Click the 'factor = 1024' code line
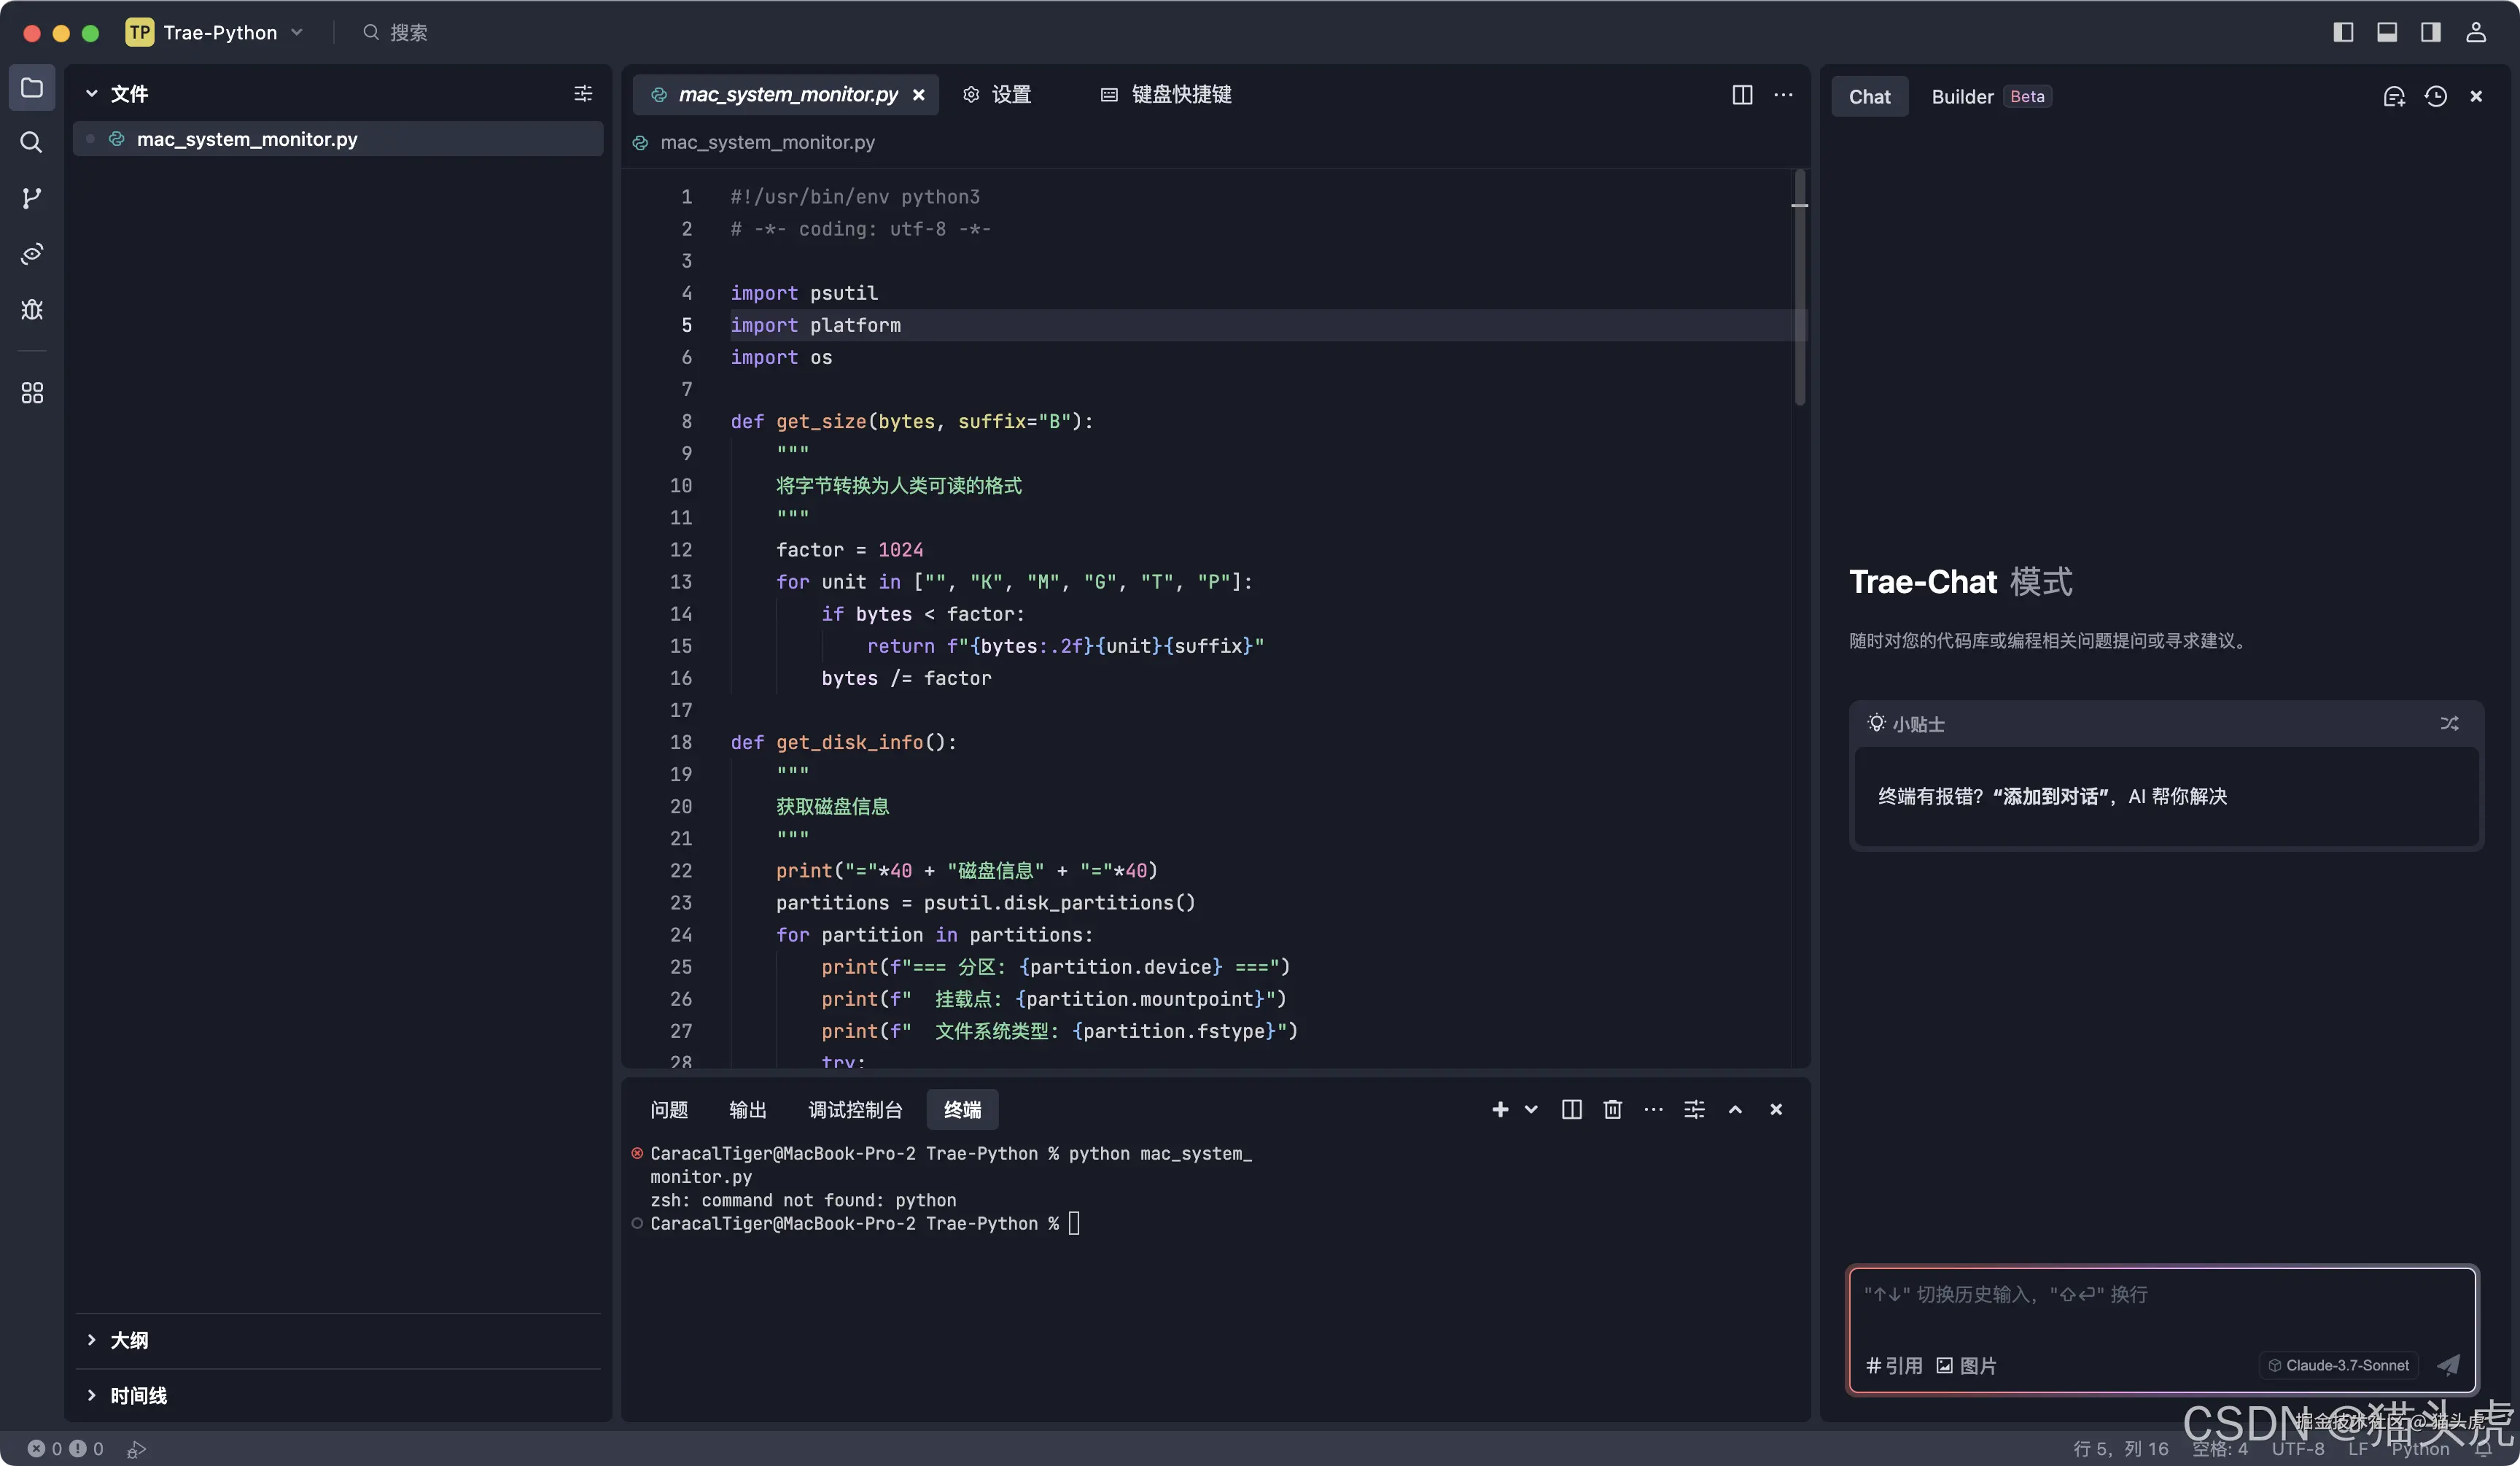 point(849,550)
